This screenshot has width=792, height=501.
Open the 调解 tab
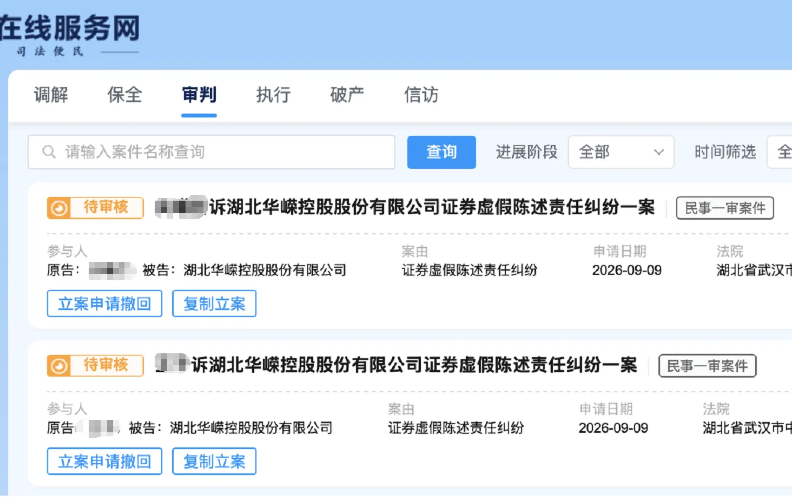point(51,95)
